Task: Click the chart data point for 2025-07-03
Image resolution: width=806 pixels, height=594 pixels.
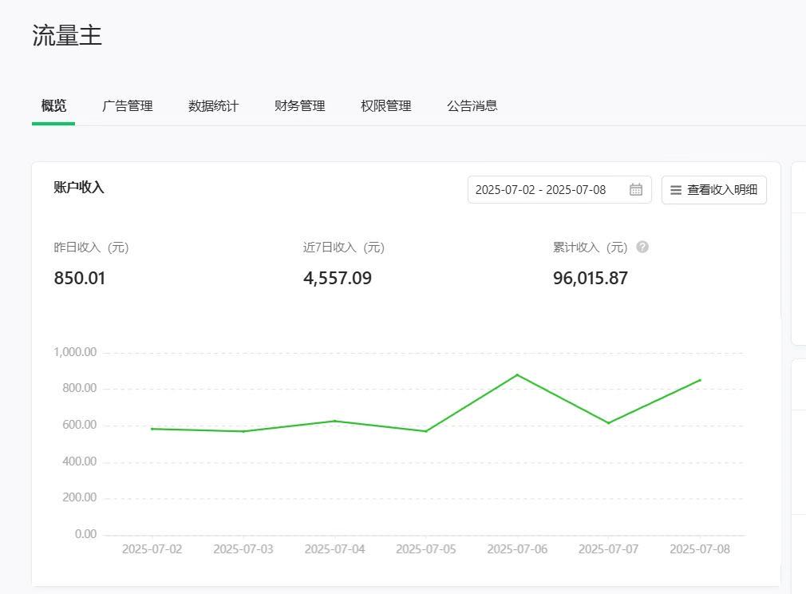Action: point(243,431)
